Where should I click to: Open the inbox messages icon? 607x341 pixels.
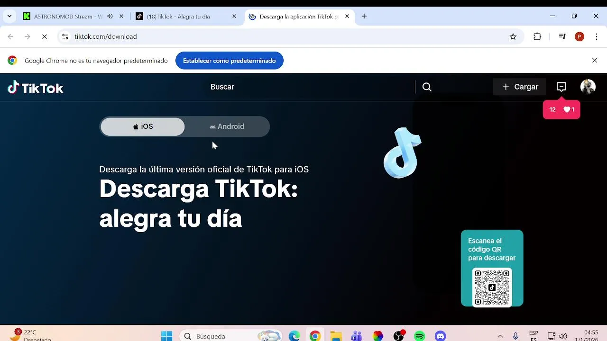pos(561,87)
